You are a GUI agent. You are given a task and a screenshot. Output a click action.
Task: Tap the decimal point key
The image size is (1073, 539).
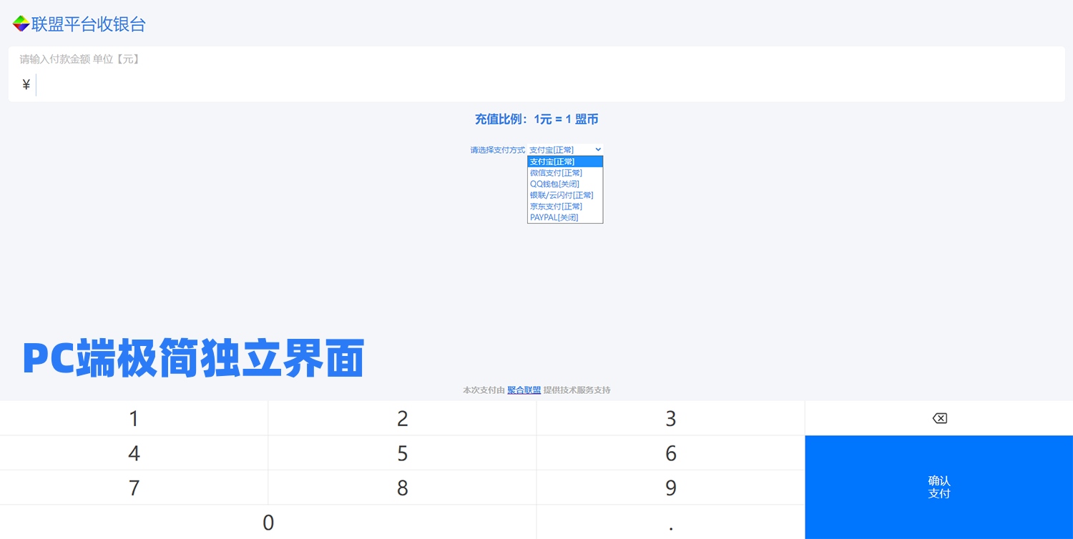click(x=670, y=523)
